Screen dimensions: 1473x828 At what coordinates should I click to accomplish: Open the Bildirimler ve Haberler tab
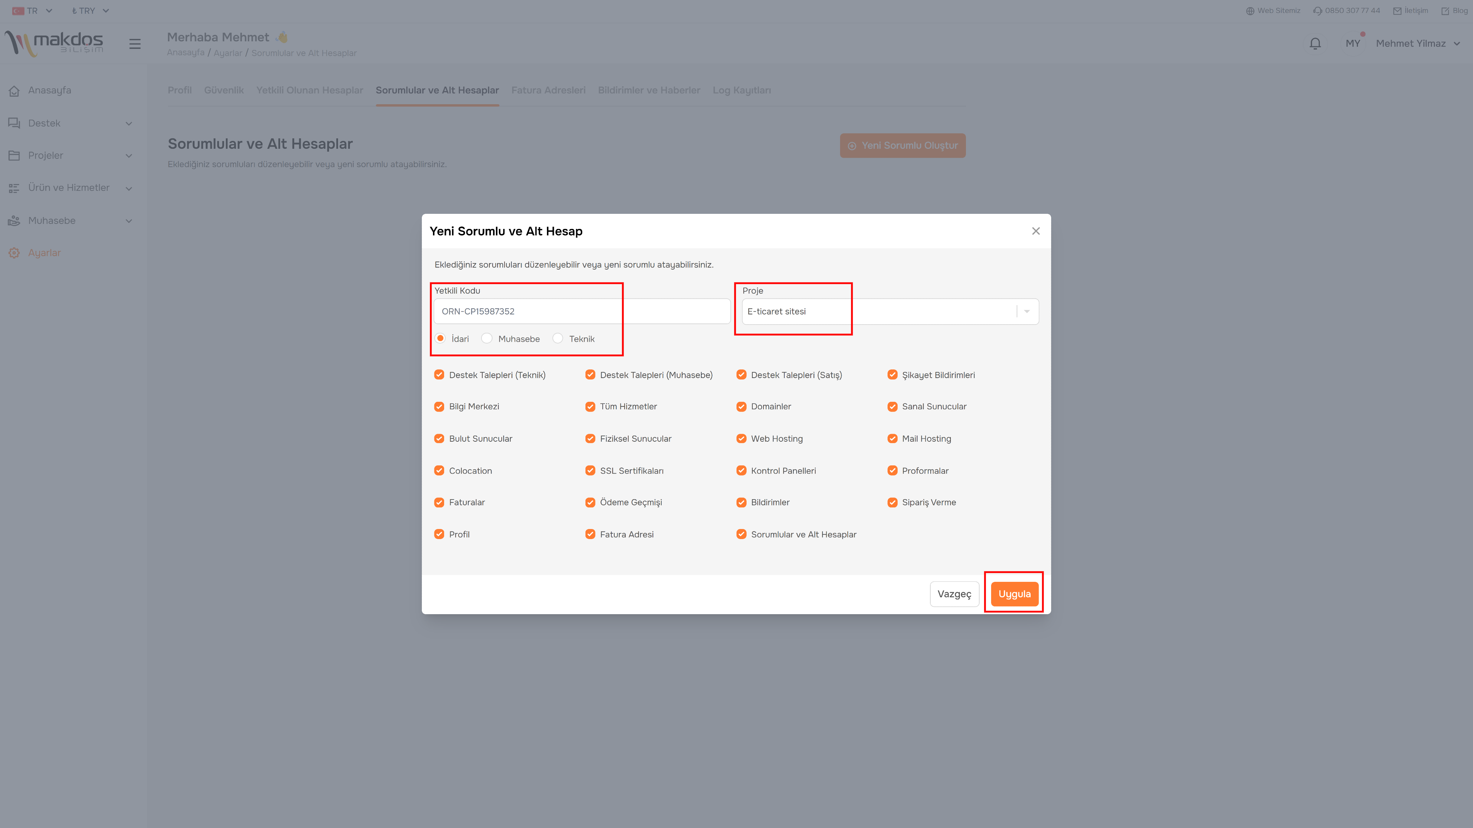coord(649,90)
